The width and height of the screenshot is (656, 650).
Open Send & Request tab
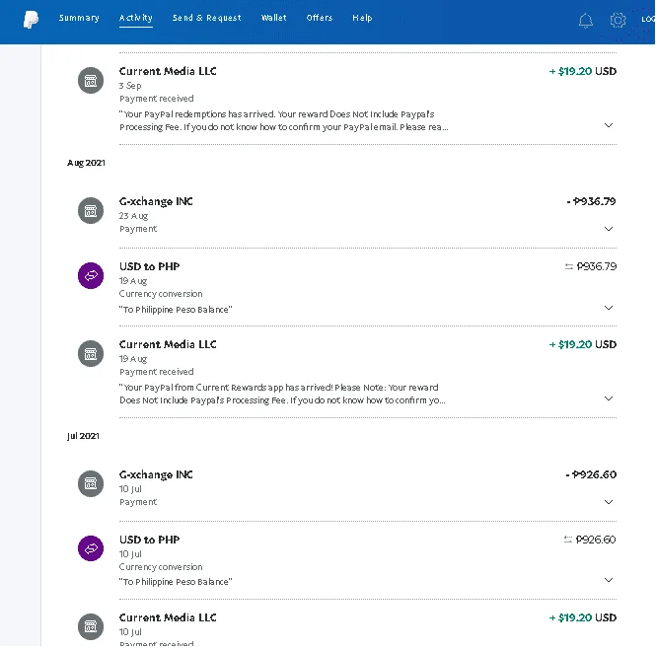click(x=207, y=18)
